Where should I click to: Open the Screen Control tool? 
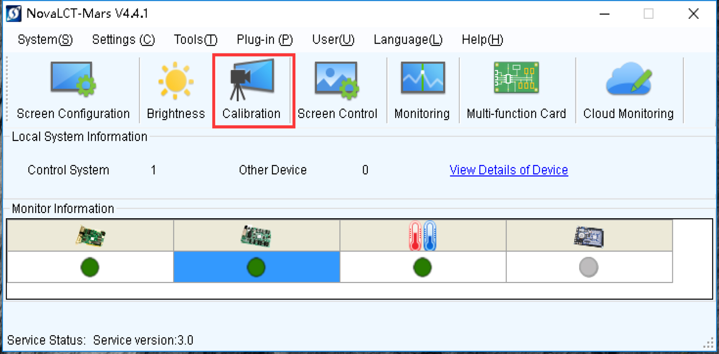tap(337, 90)
